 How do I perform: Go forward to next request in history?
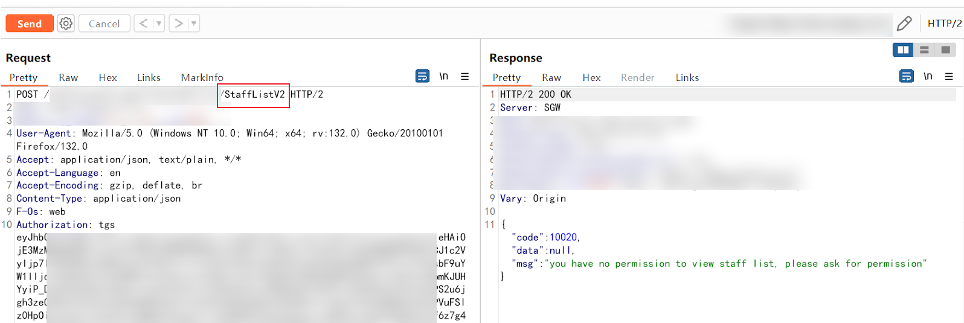coord(179,24)
